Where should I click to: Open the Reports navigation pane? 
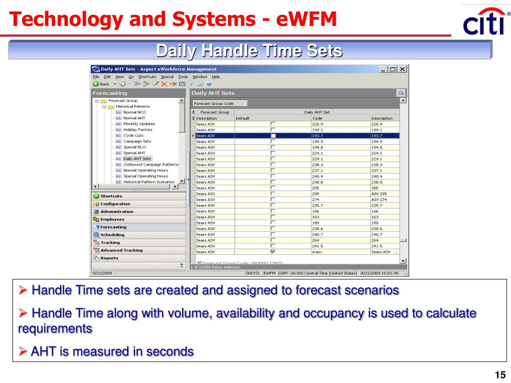click(x=139, y=258)
